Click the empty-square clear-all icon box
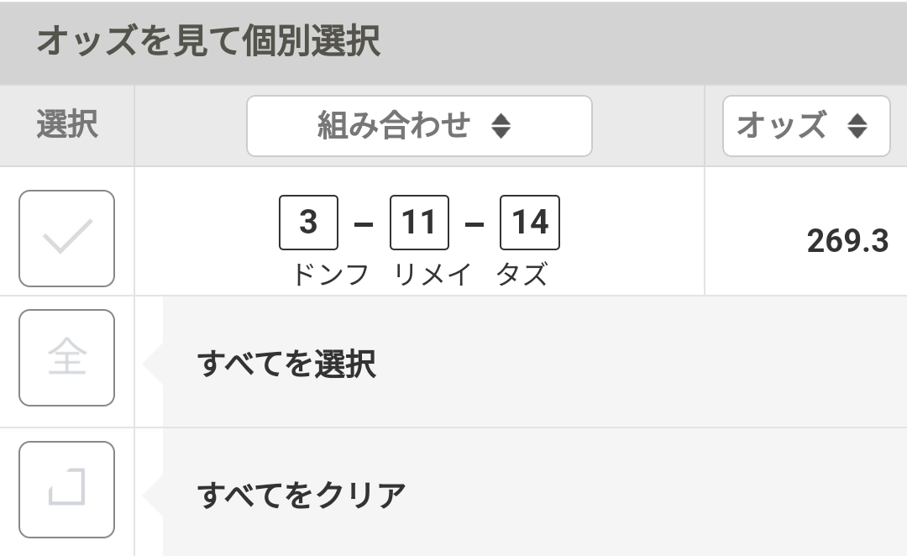The image size is (907, 556). (x=66, y=489)
